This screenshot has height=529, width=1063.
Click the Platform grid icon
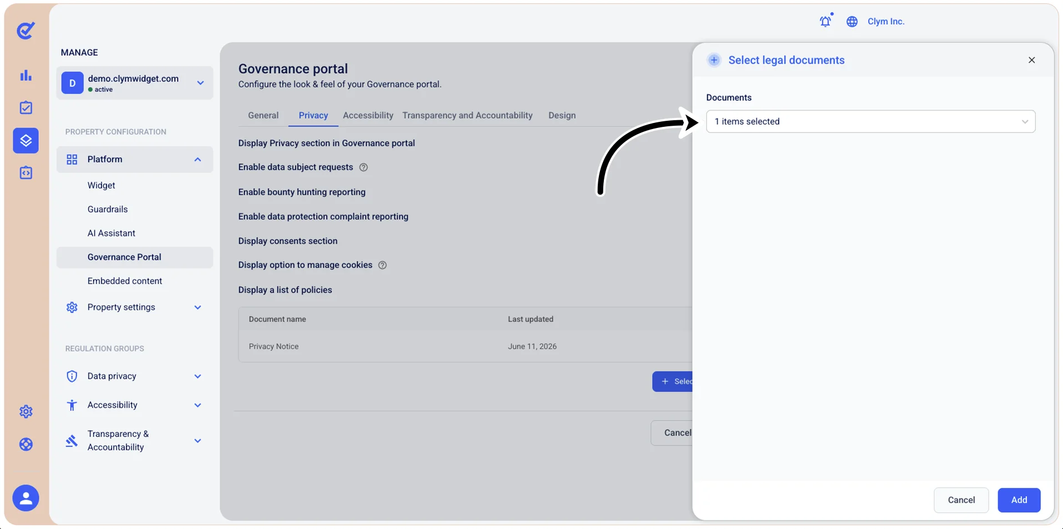point(72,160)
